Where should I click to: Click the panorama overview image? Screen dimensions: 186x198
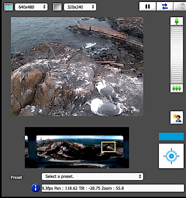(77, 148)
